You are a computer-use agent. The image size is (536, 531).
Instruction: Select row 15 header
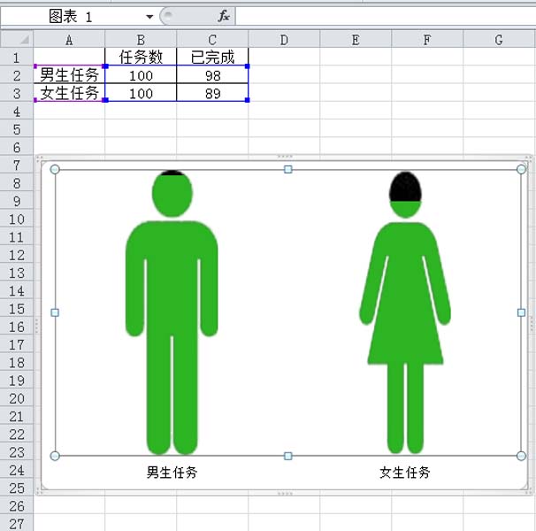pyautogui.click(x=17, y=308)
